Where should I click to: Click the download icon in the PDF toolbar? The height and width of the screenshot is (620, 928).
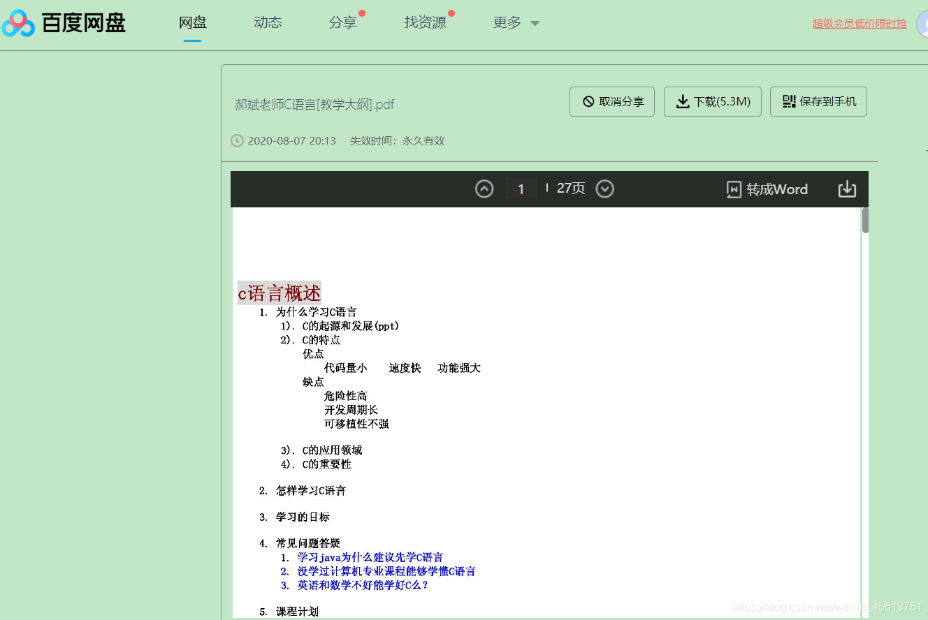point(847,189)
